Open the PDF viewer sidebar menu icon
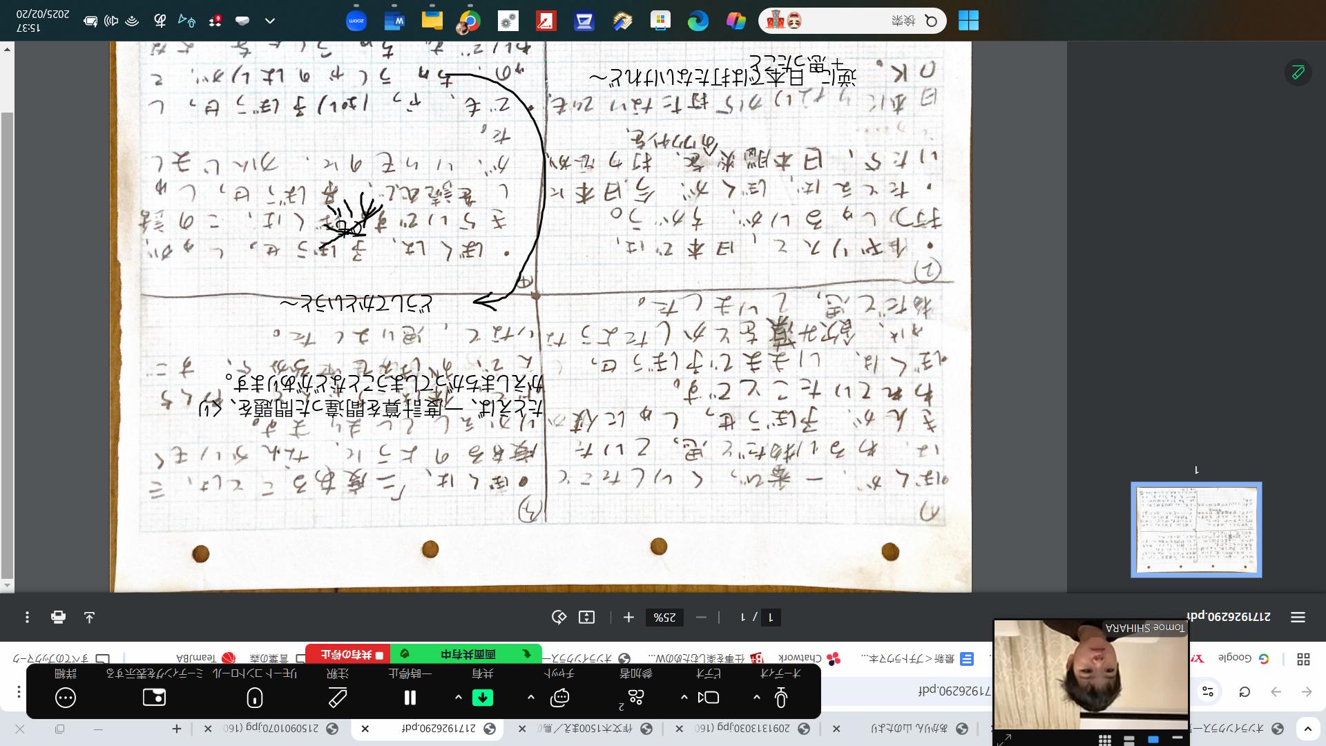This screenshot has height=746, width=1326. [x=1298, y=618]
